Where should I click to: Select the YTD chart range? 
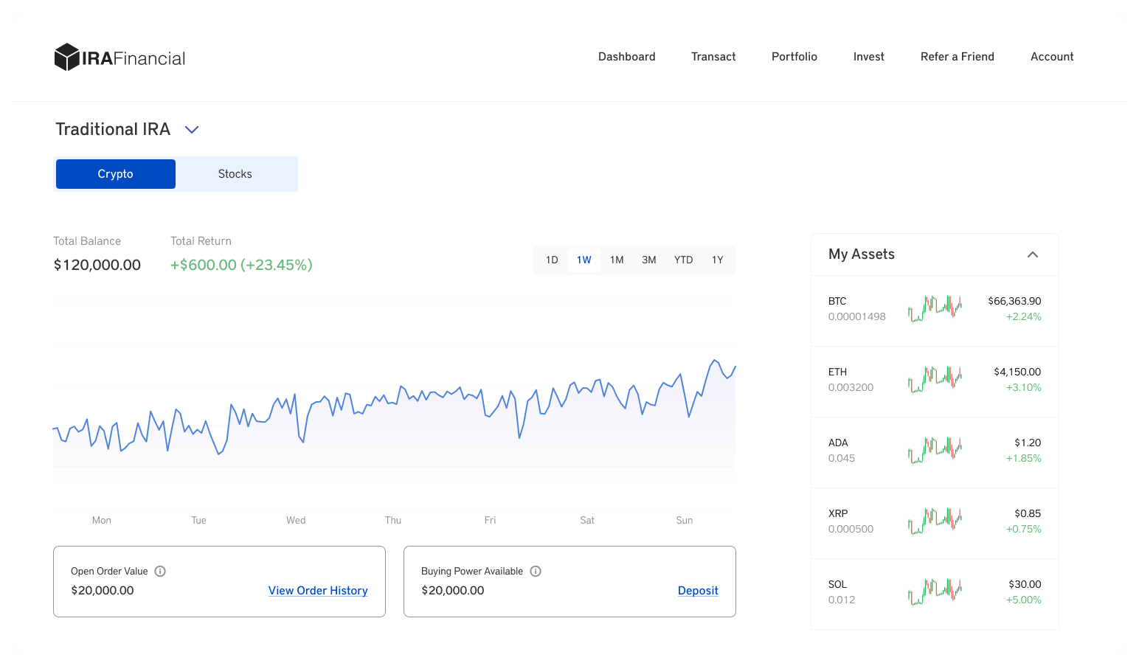click(x=684, y=260)
